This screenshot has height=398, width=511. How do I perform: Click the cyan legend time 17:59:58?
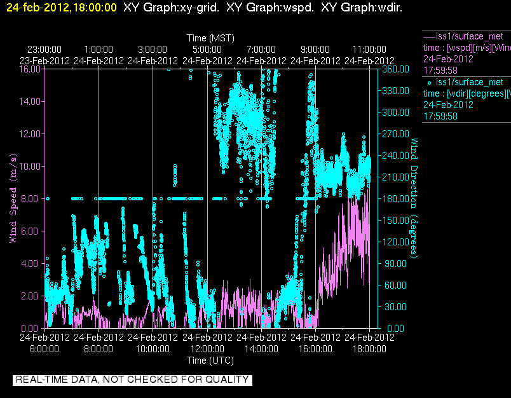coord(440,116)
